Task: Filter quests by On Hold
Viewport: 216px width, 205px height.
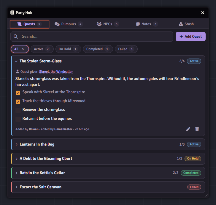Action: point(68,49)
